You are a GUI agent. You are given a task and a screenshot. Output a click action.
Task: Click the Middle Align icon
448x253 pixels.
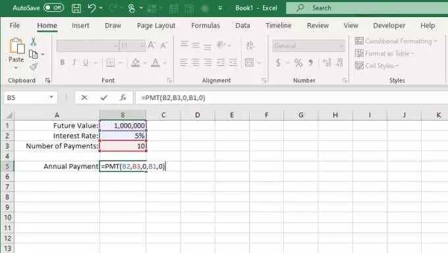196,45
